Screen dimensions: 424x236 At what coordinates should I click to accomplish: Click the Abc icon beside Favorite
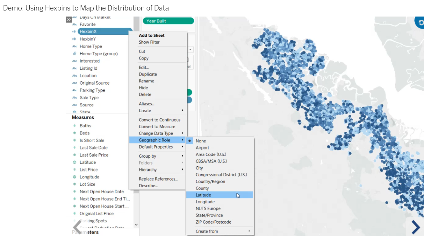coord(75,24)
